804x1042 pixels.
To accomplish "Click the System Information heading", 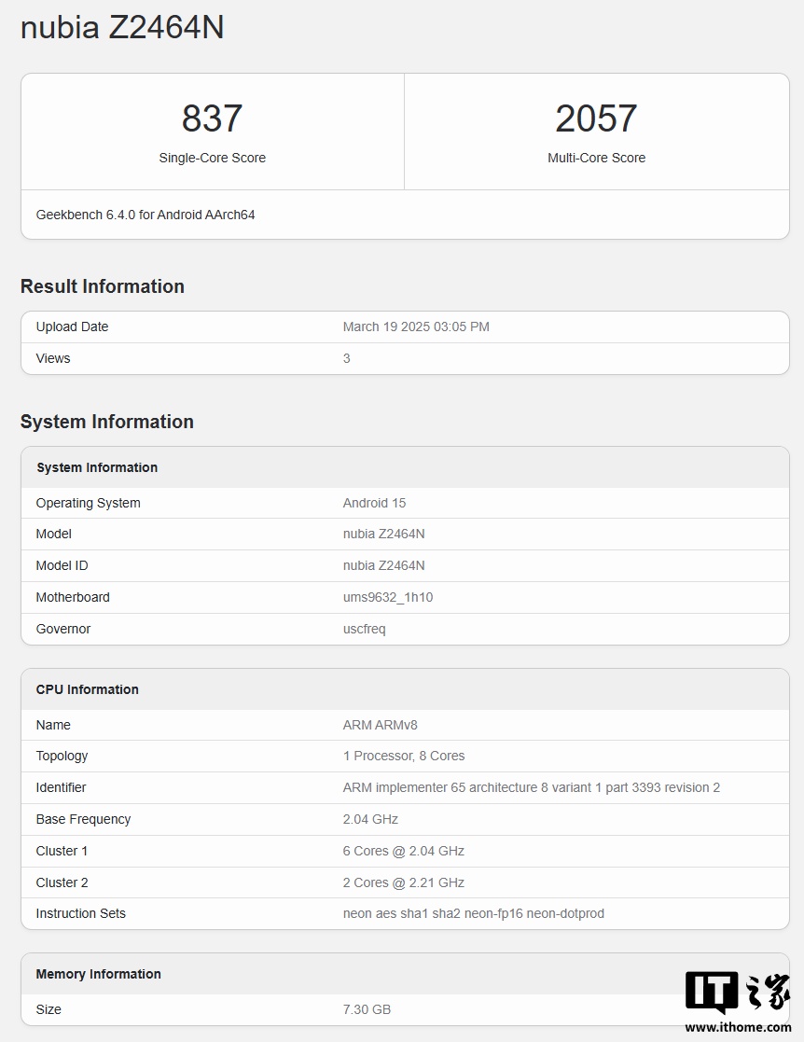I will (107, 422).
